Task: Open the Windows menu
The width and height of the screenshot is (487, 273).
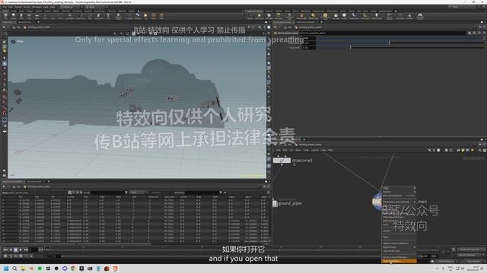Action: click(x=37, y=7)
